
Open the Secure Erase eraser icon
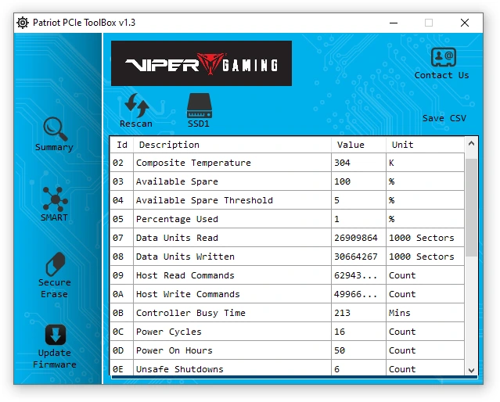tap(54, 264)
